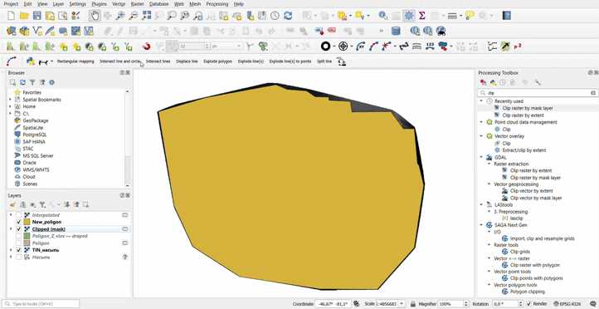Uncheck the New_poligon layer checkbox
The width and height of the screenshot is (599, 309).
click(x=18, y=222)
